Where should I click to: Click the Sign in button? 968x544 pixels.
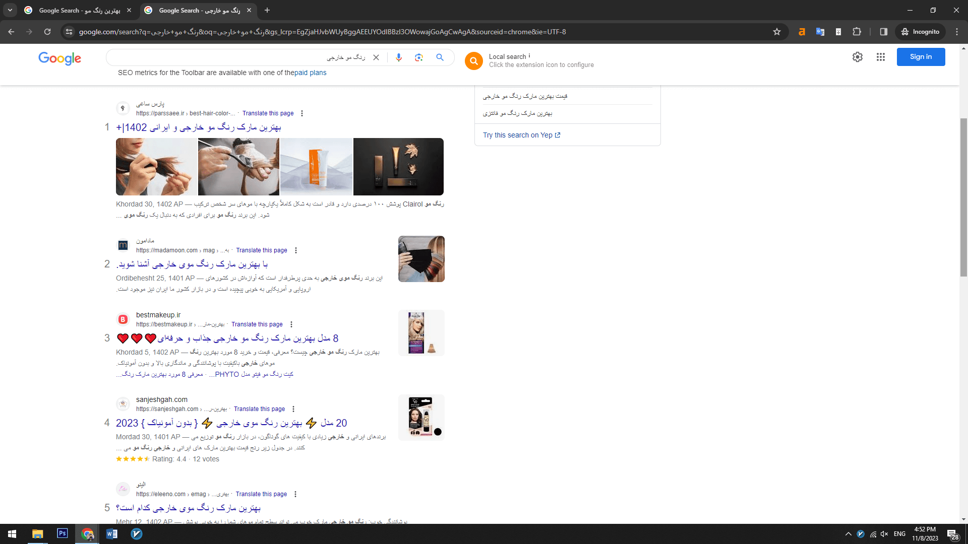point(921,57)
